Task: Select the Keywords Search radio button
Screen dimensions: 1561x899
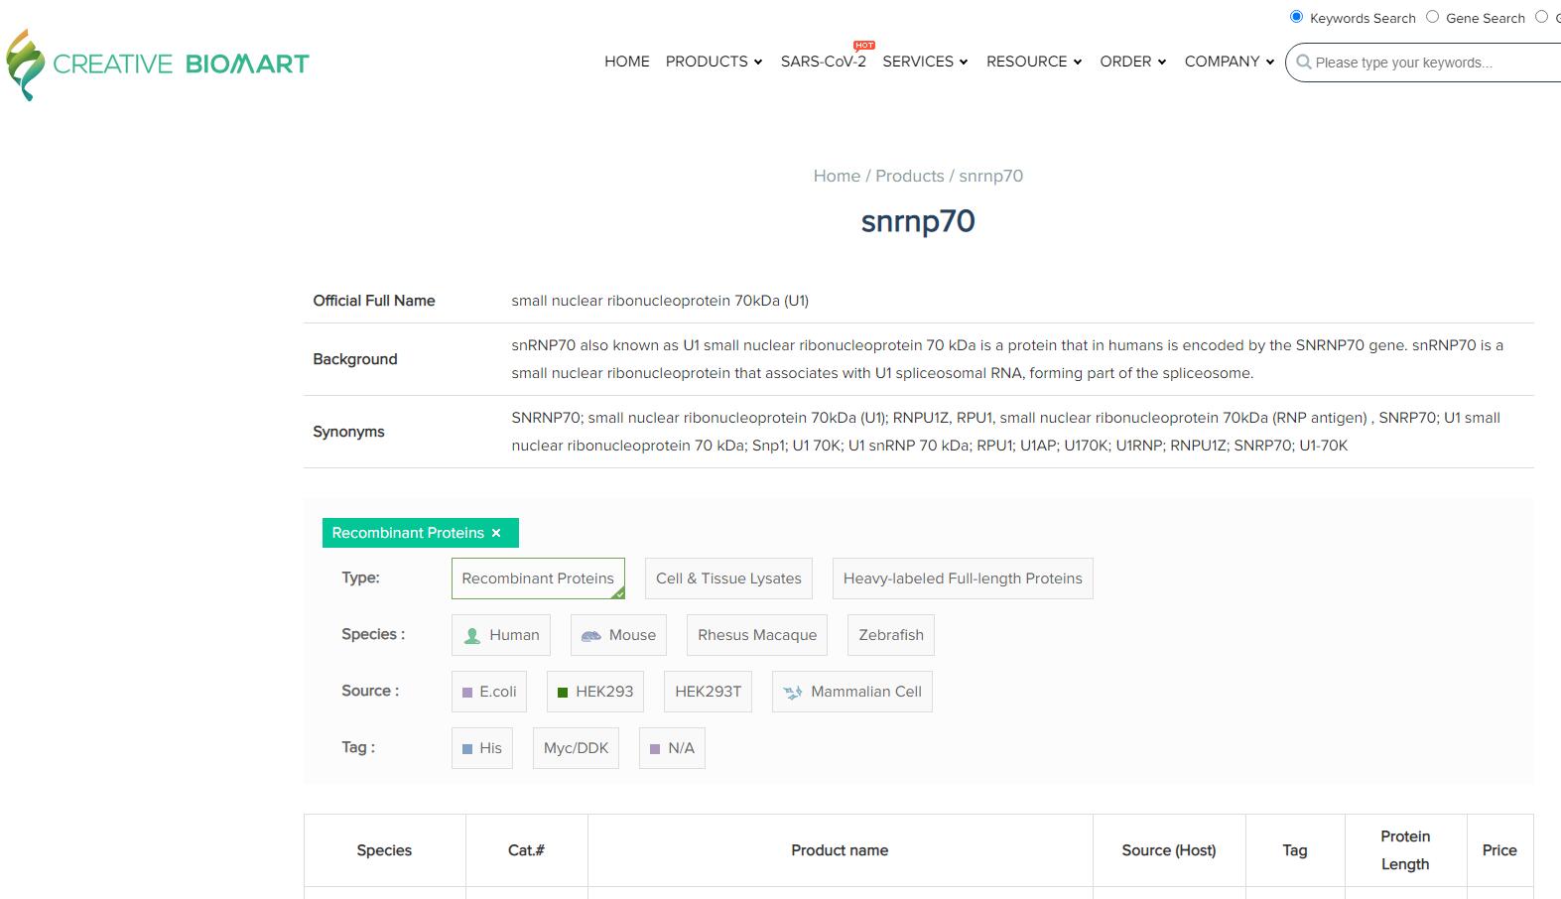Action: (x=1296, y=17)
